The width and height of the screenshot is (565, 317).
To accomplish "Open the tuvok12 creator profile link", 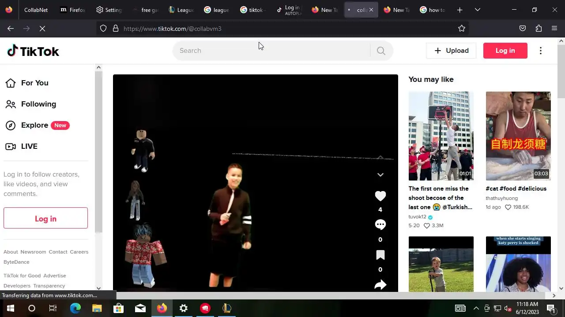I will [417, 217].
